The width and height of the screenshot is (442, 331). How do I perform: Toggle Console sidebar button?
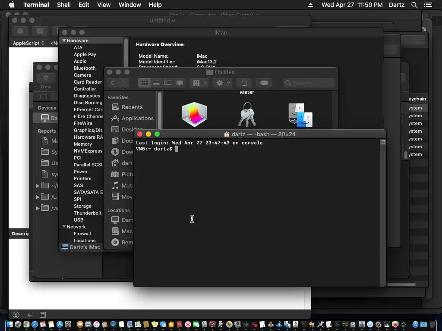click(44, 97)
